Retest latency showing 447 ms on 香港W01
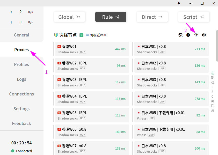 (x=120, y=49)
